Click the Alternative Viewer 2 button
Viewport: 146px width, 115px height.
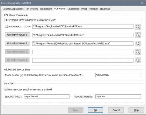(17, 43)
